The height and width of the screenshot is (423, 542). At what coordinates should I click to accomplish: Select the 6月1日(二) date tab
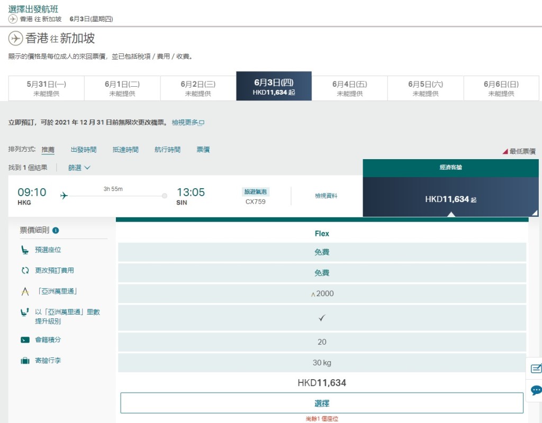coord(122,88)
